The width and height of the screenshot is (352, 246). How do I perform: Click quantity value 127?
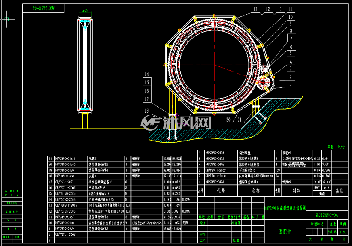click(278, 170)
